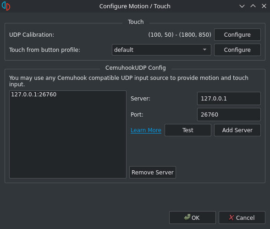Open the Learn More link
The image size is (270, 229).
click(146, 130)
